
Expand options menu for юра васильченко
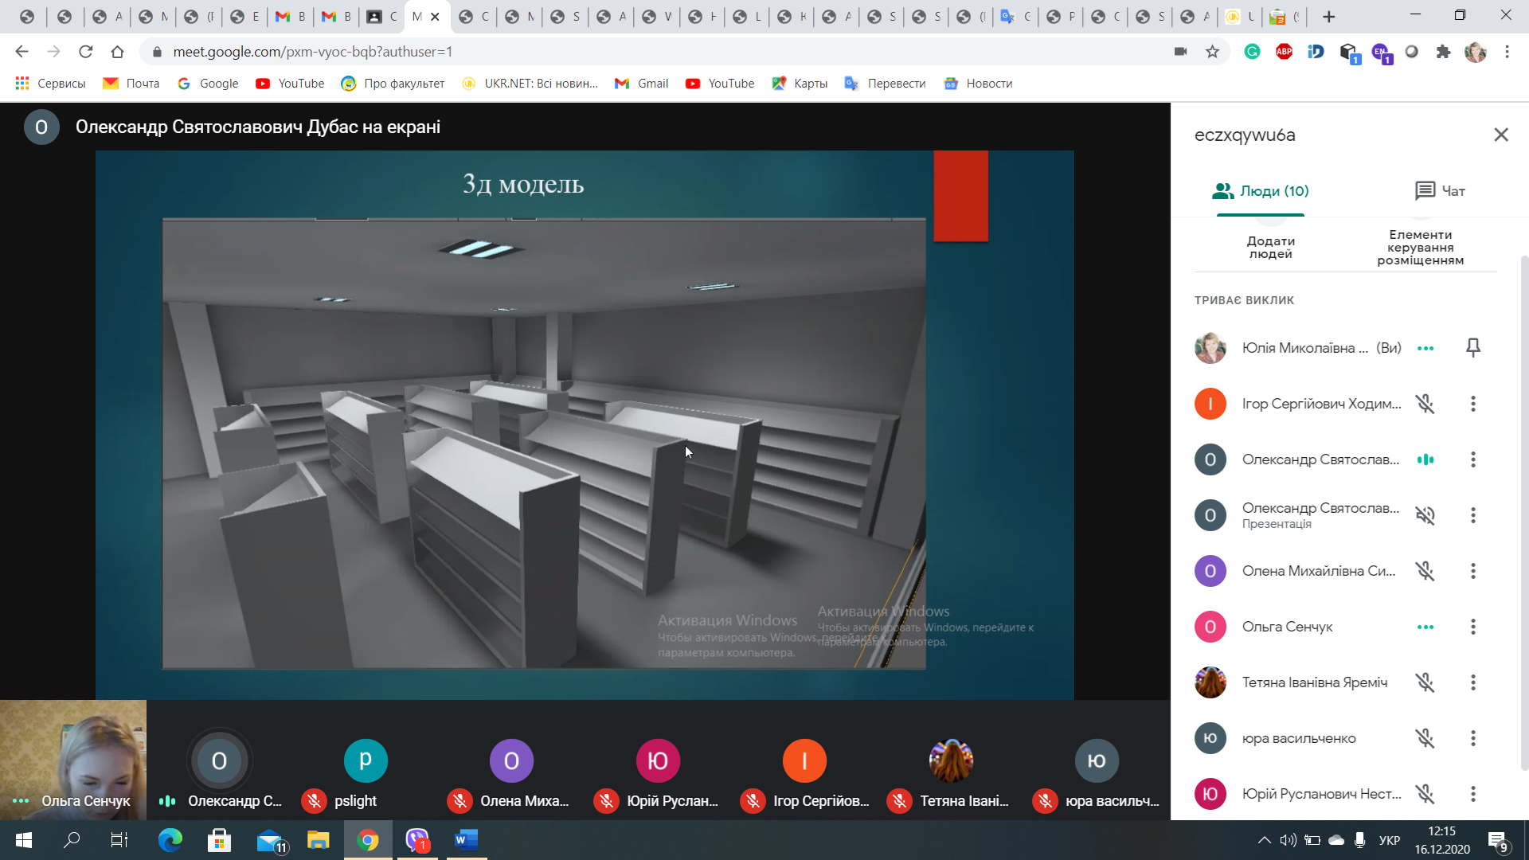(1472, 738)
